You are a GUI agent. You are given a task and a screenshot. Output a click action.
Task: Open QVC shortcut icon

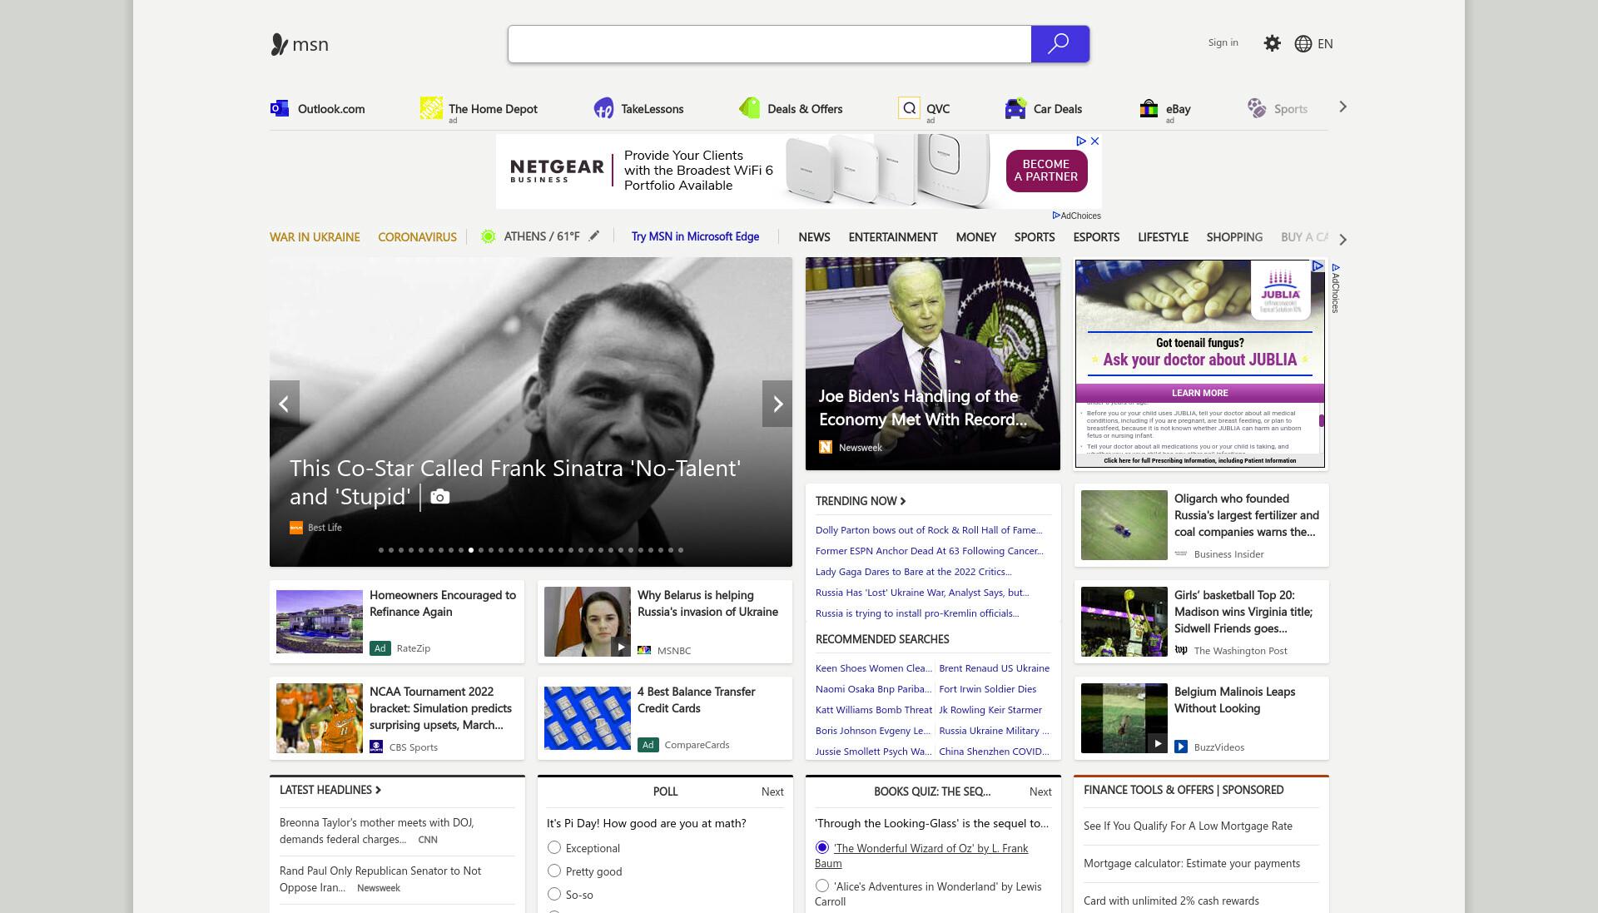(x=909, y=108)
